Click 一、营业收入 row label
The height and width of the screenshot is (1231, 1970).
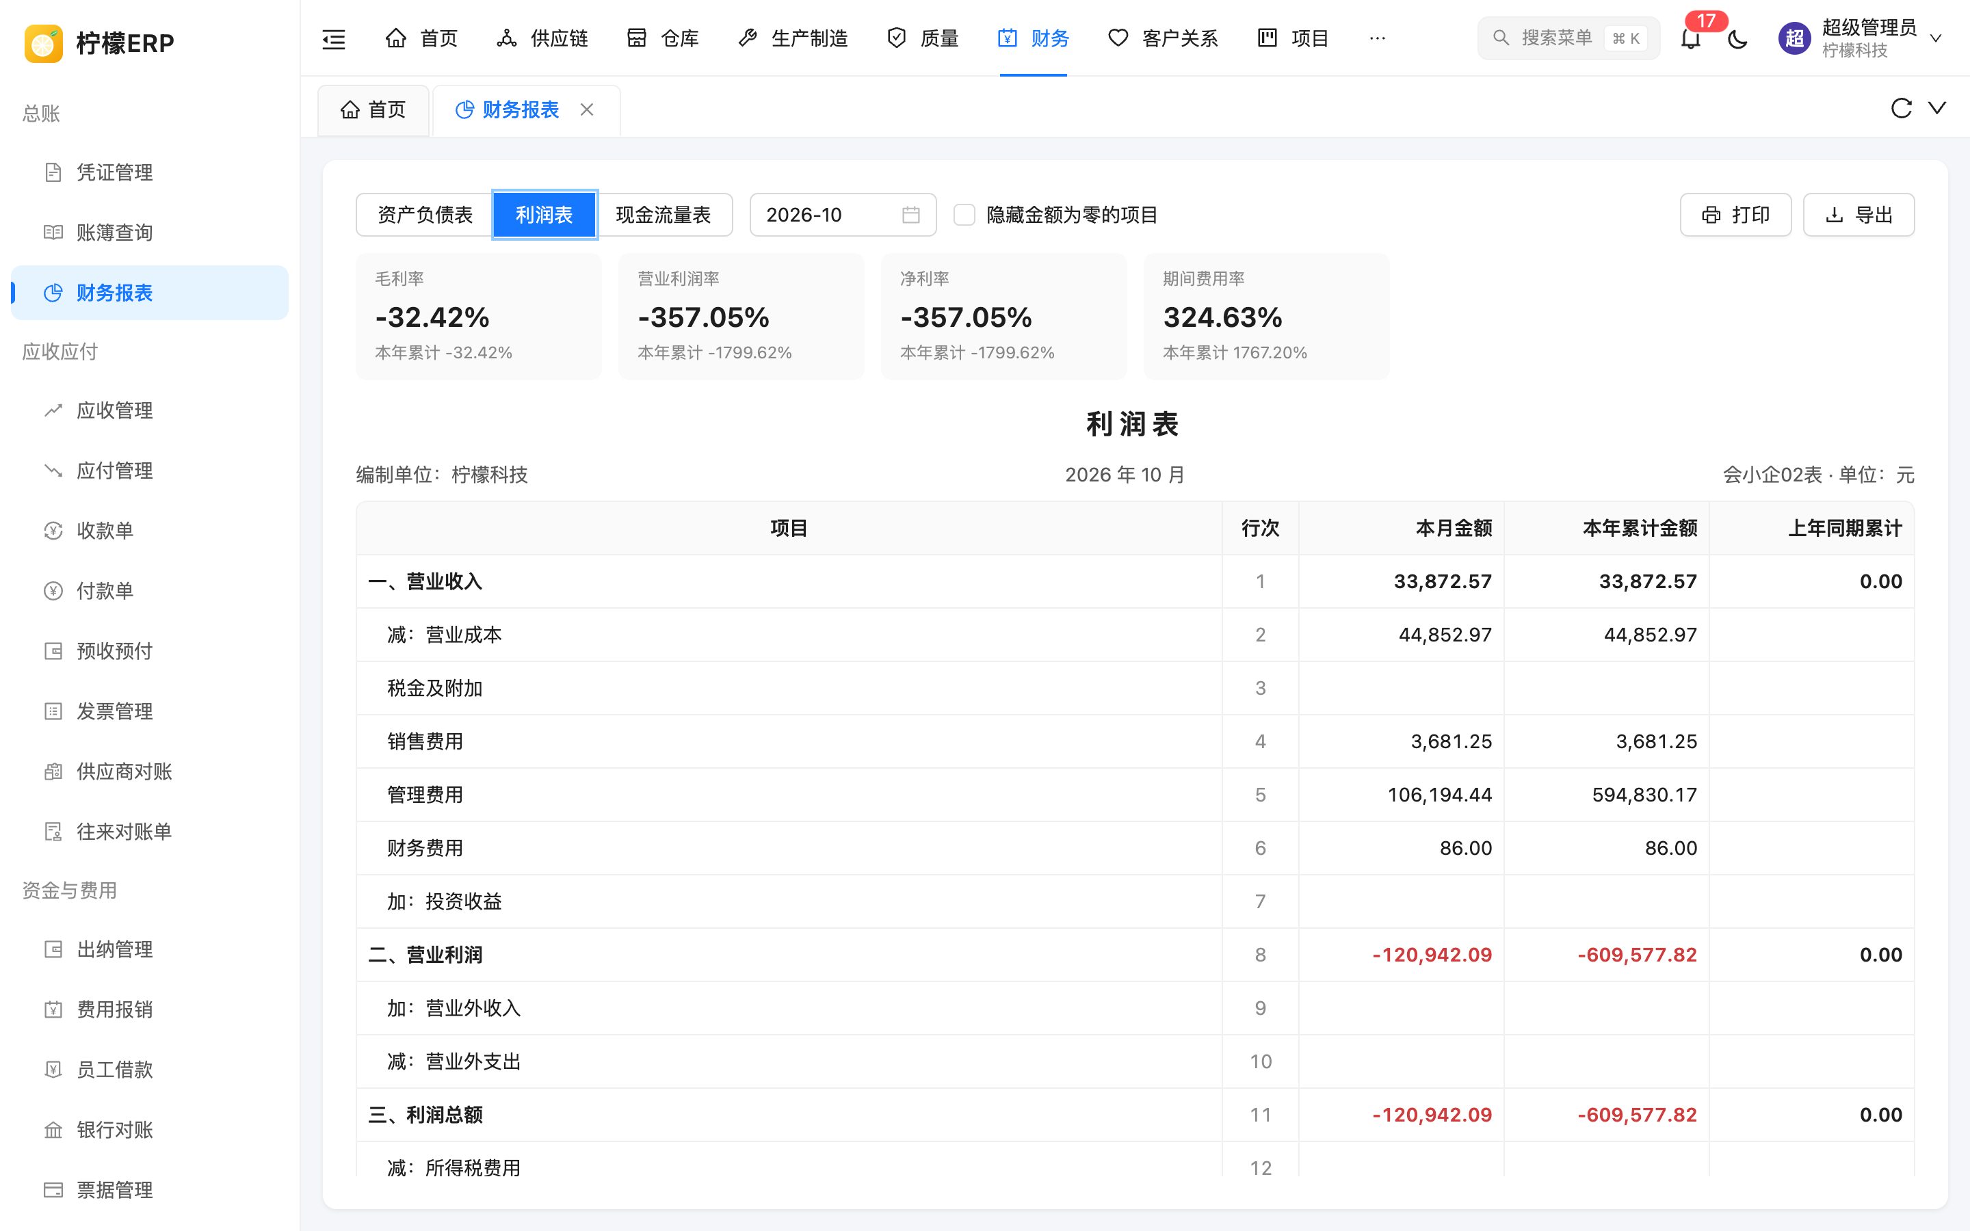[425, 581]
